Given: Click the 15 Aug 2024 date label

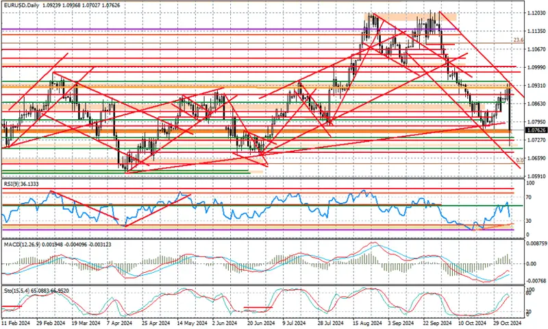Looking at the screenshot, I should click(x=367, y=323).
